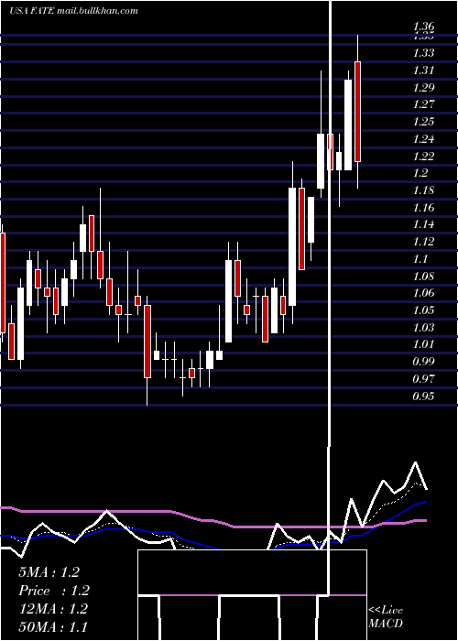The height and width of the screenshot is (641, 458).
Task: Click the 1.27 price axis label
Action: point(423,104)
